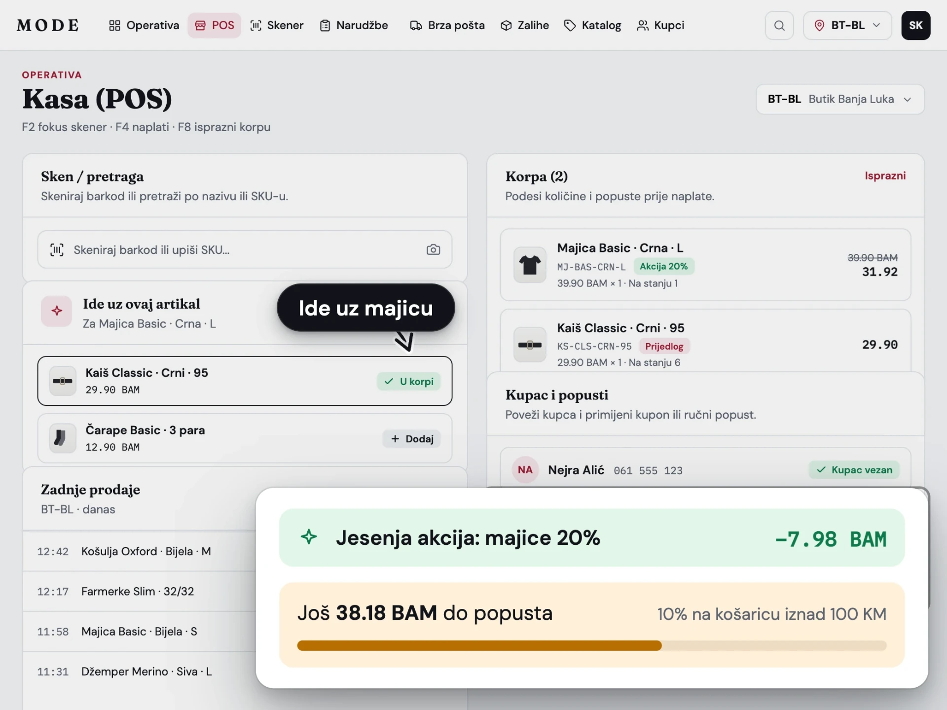Open the SK user avatar menu
947x710 pixels.
[x=916, y=25]
